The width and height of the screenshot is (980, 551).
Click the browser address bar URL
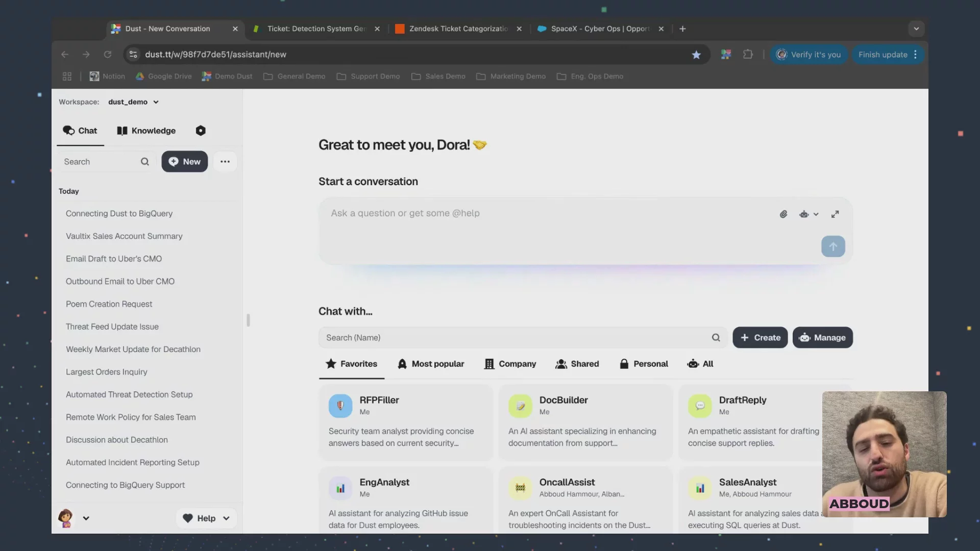coord(215,55)
